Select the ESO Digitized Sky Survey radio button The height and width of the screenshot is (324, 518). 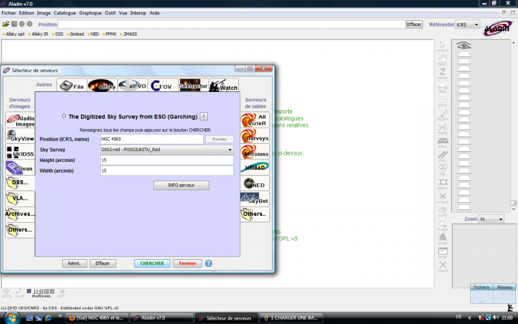tap(63, 116)
